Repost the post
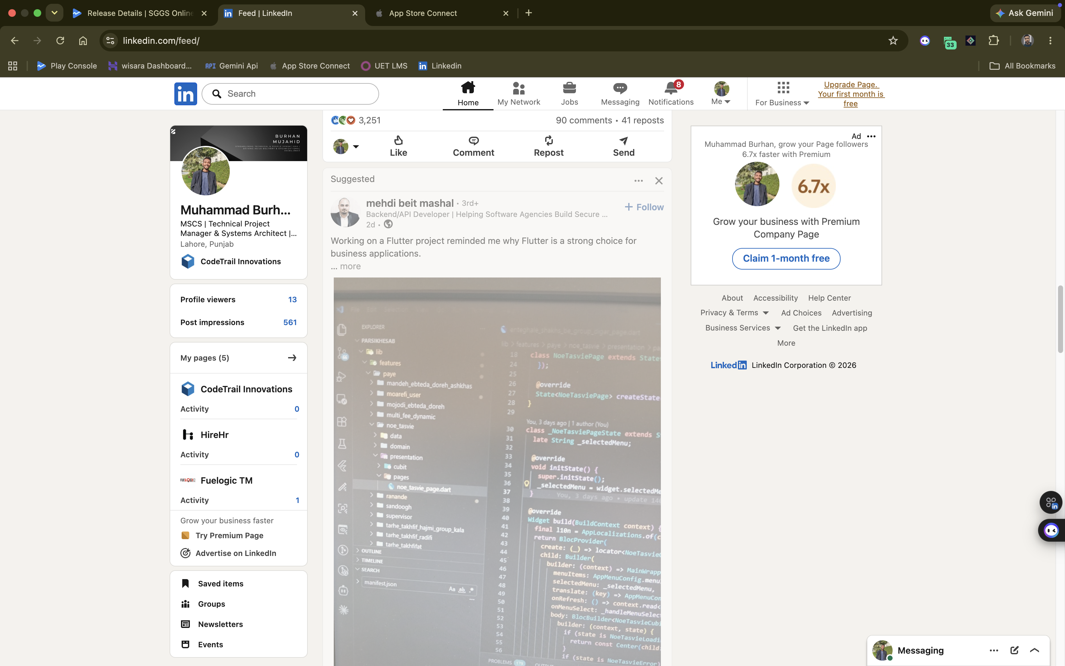The width and height of the screenshot is (1065, 666). pyautogui.click(x=548, y=146)
